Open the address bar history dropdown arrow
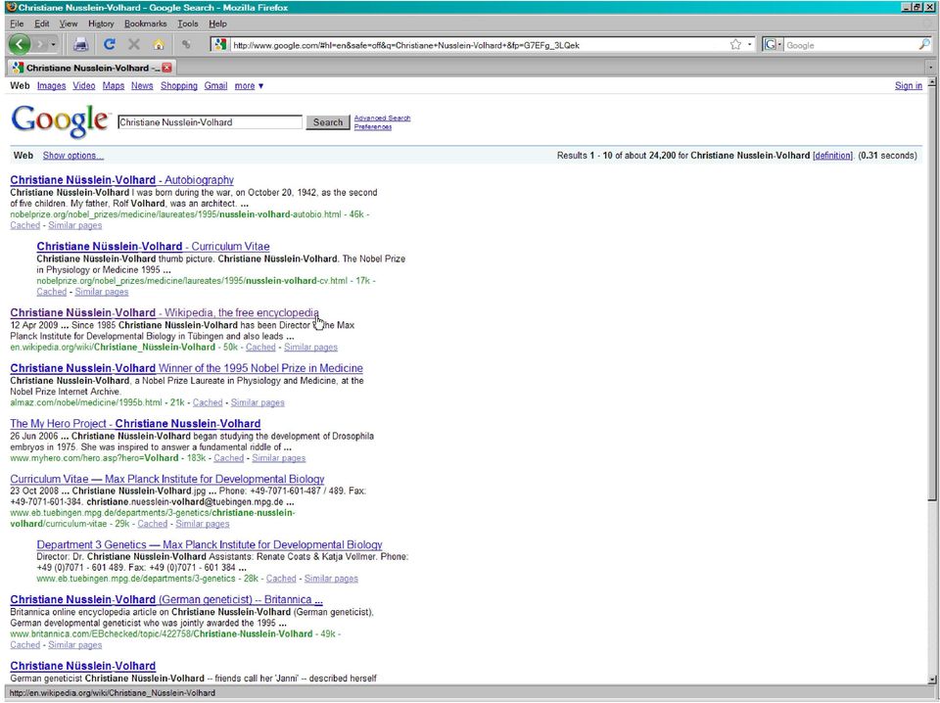940x703 pixels. [x=749, y=44]
